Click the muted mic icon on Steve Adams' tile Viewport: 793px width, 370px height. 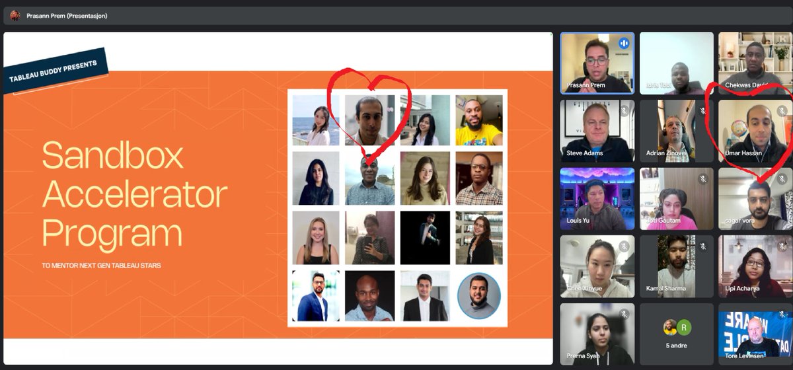pos(623,111)
